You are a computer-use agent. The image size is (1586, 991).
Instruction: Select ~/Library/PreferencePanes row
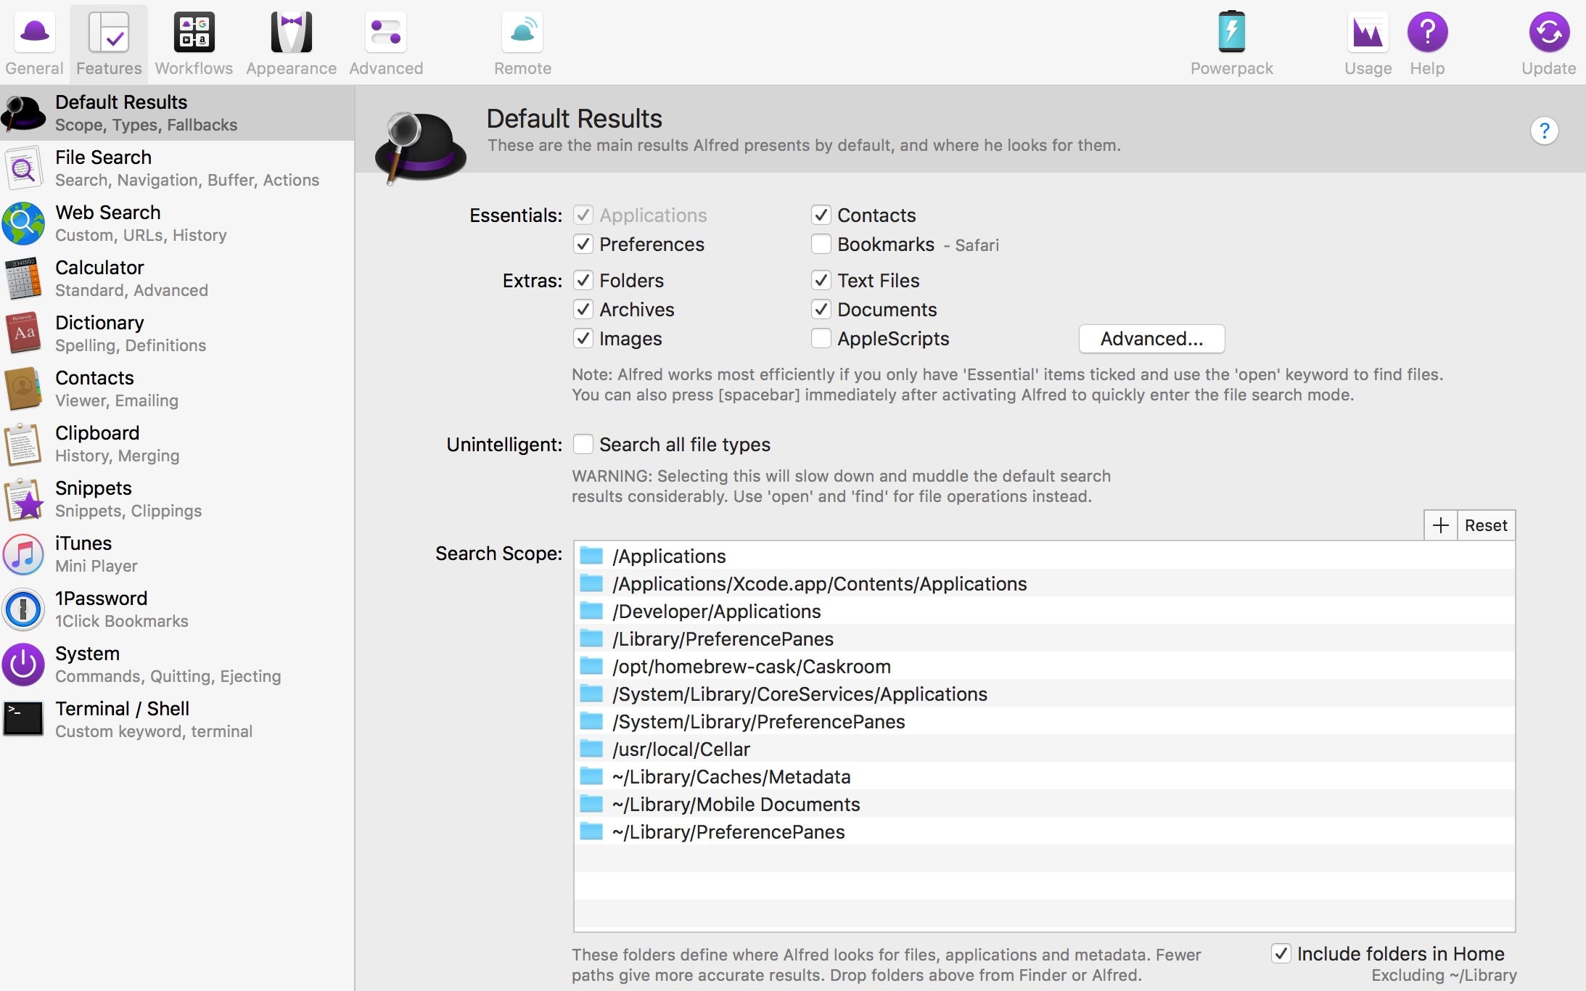(x=1044, y=831)
